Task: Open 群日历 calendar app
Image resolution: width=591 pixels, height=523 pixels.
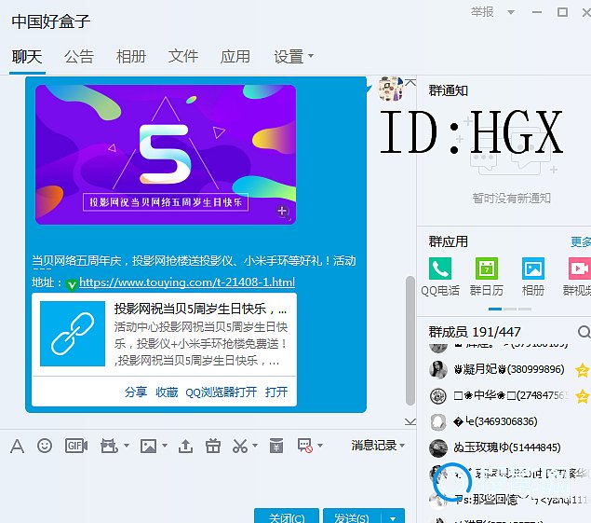Action: [x=486, y=268]
